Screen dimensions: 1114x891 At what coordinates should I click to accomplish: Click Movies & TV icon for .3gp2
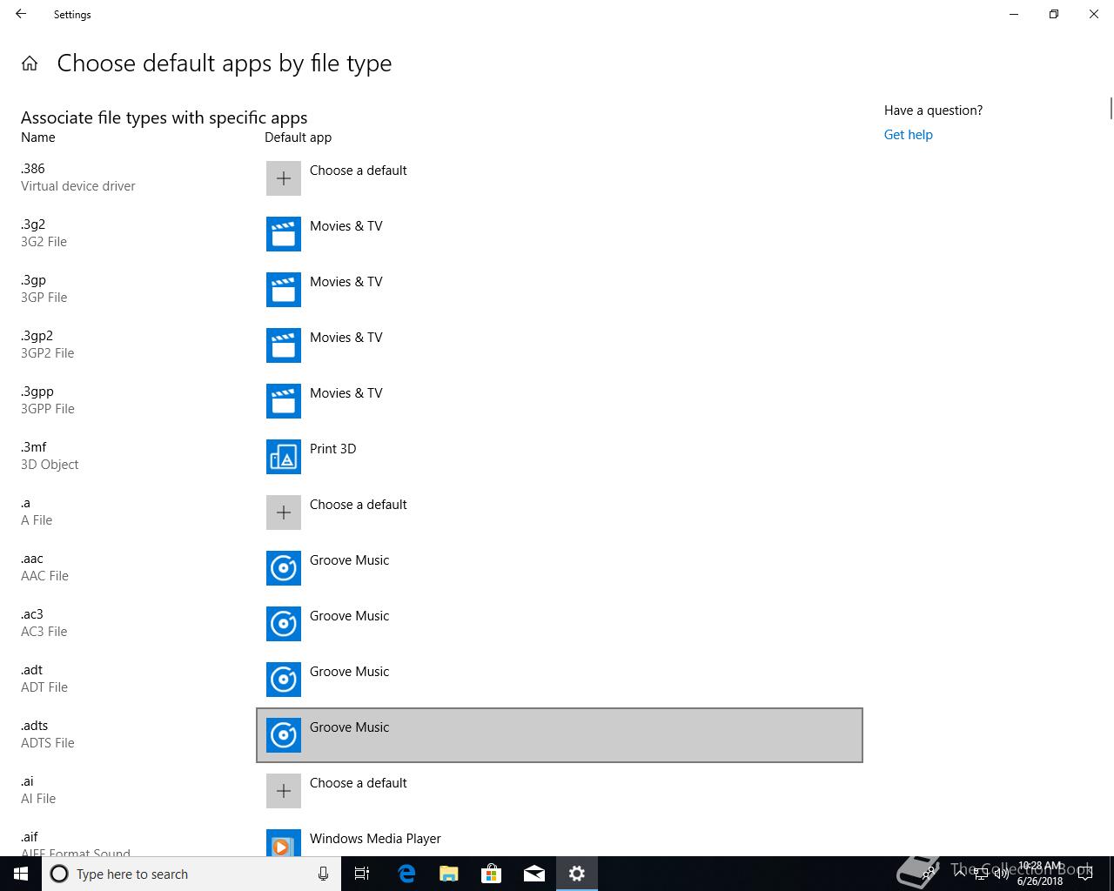284,345
